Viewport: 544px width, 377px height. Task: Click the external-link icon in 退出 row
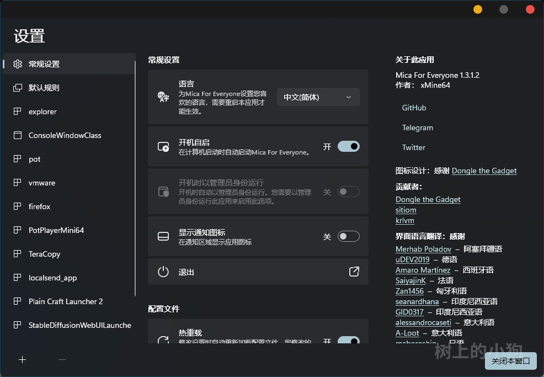[354, 272]
